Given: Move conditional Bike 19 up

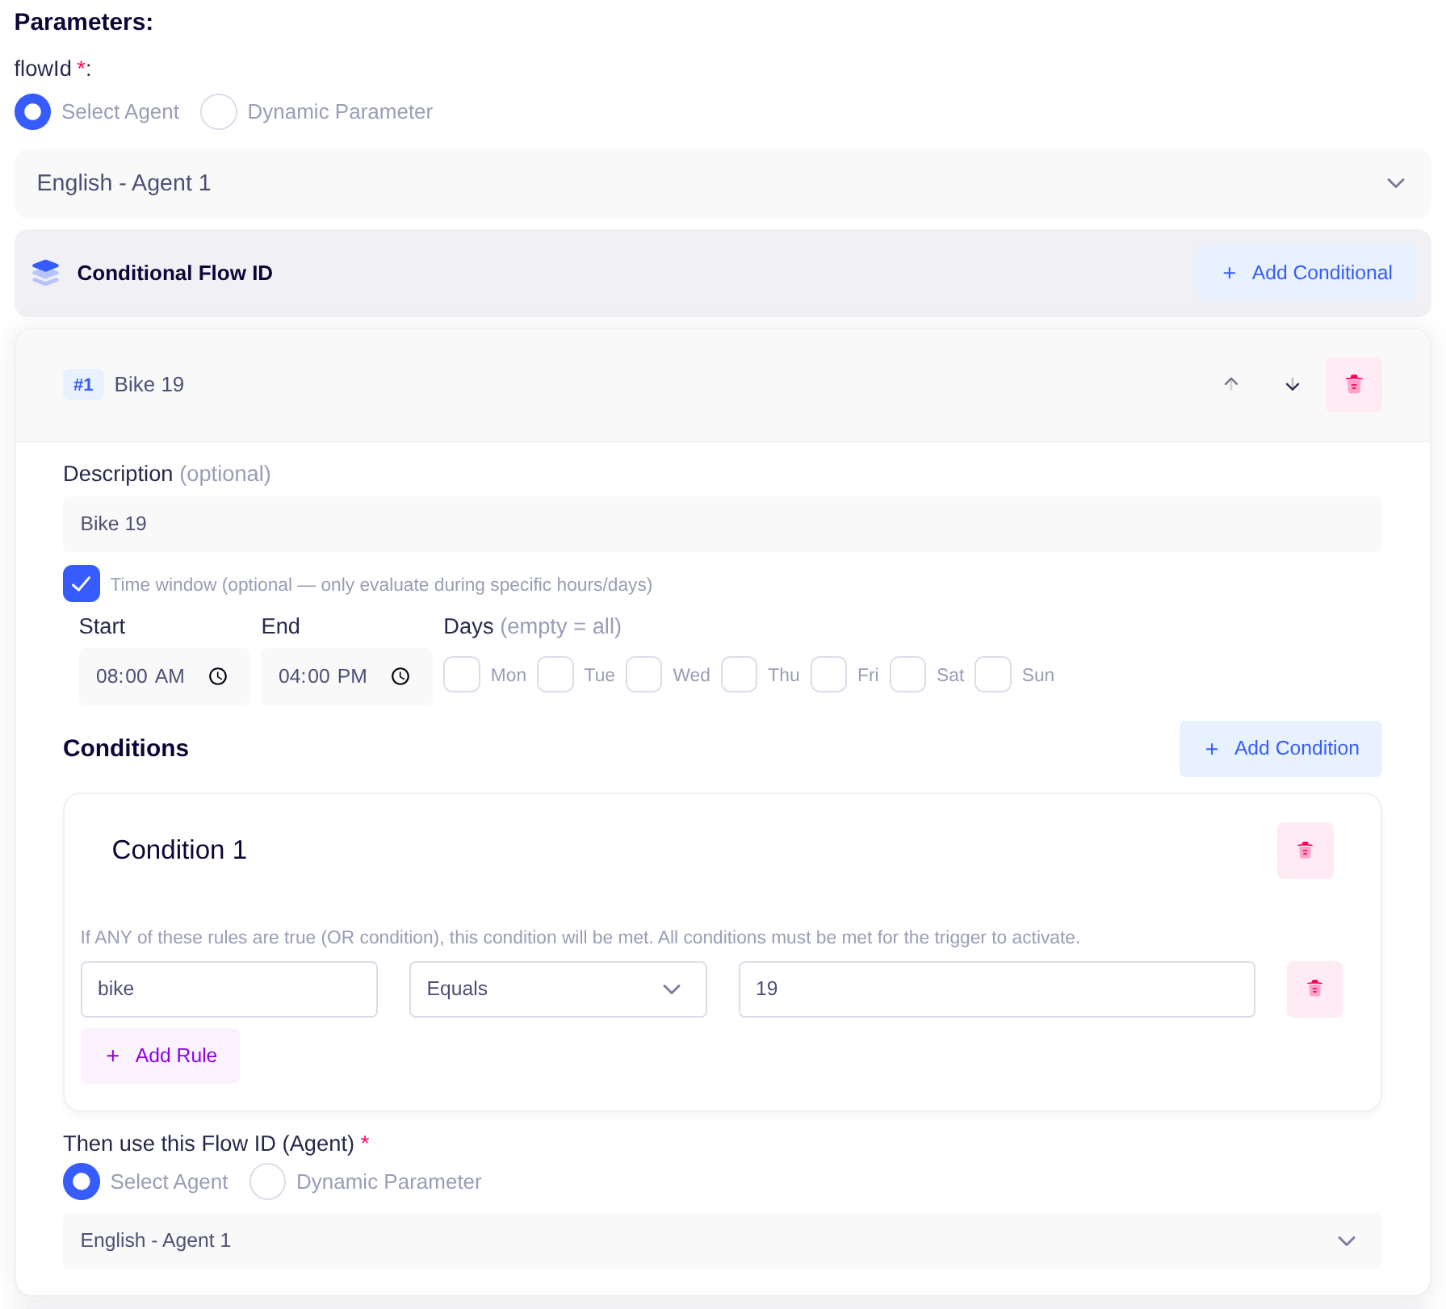Looking at the screenshot, I should tap(1230, 384).
